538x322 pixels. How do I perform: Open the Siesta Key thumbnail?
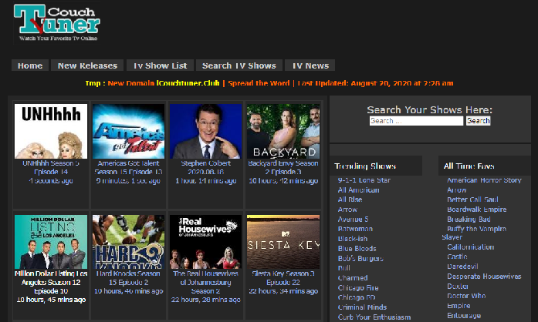(283, 242)
